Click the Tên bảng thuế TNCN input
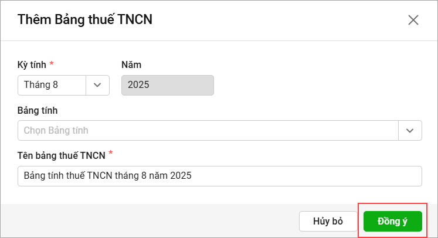This screenshot has height=238, width=438. [x=219, y=176]
